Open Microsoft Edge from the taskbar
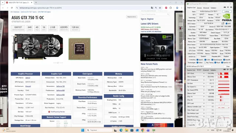236x133 pixels. coord(121,130)
